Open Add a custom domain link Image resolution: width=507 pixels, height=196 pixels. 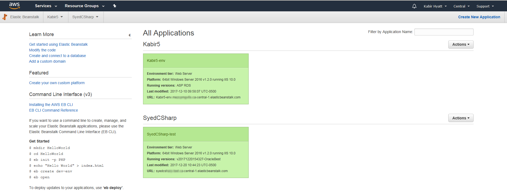(x=47, y=61)
